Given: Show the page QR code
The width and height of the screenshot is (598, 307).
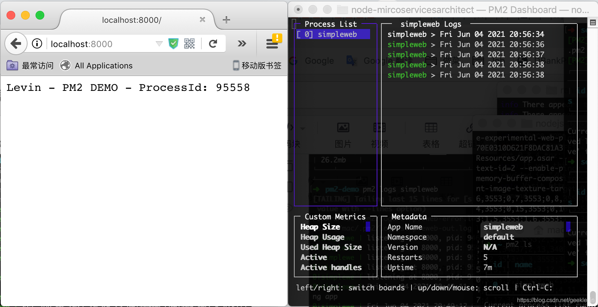Looking at the screenshot, I should coord(189,44).
